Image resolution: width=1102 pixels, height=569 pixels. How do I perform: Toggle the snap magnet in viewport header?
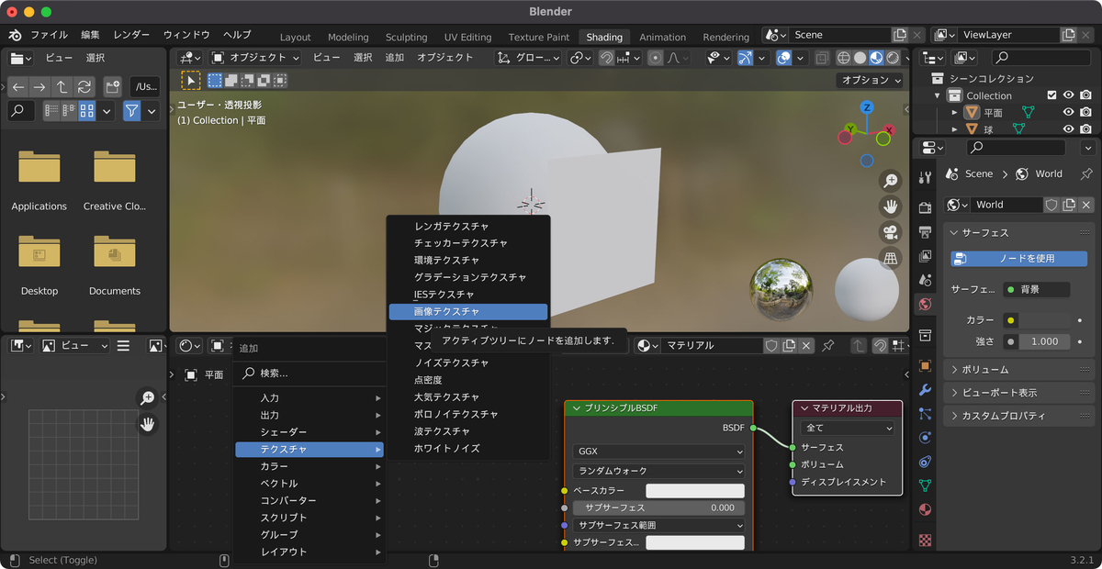(x=606, y=57)
